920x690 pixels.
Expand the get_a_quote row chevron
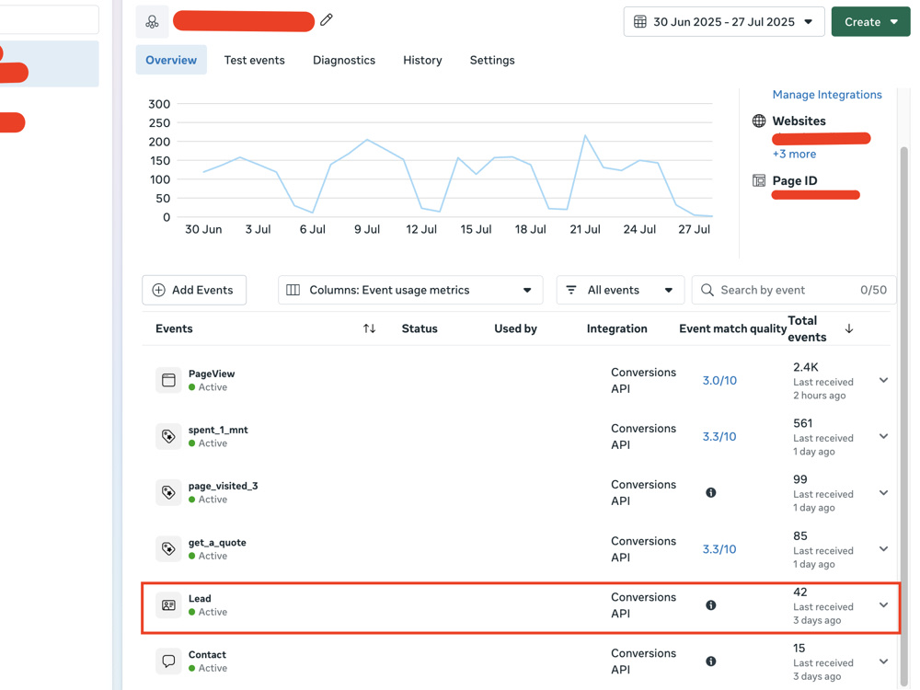(883, 549)
